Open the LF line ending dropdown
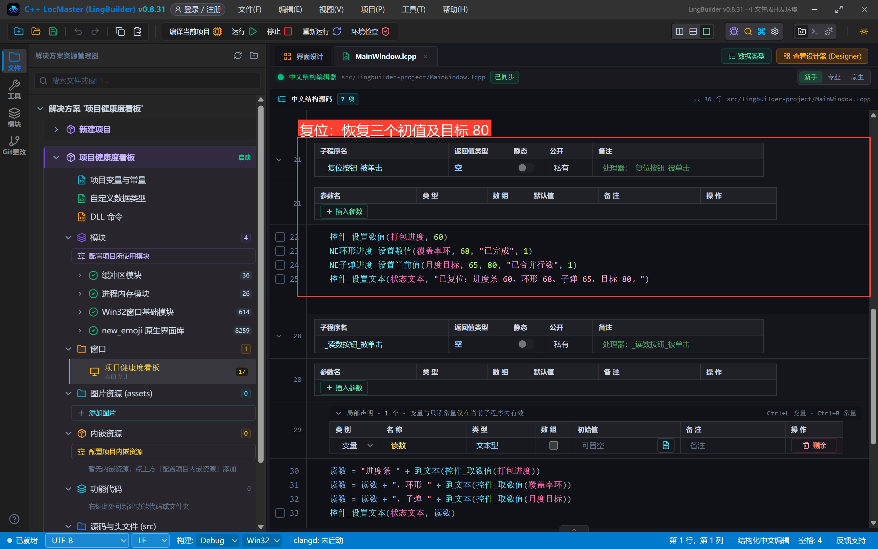The width and height of the screenshot is (878, 549). [x=150, y=540]
